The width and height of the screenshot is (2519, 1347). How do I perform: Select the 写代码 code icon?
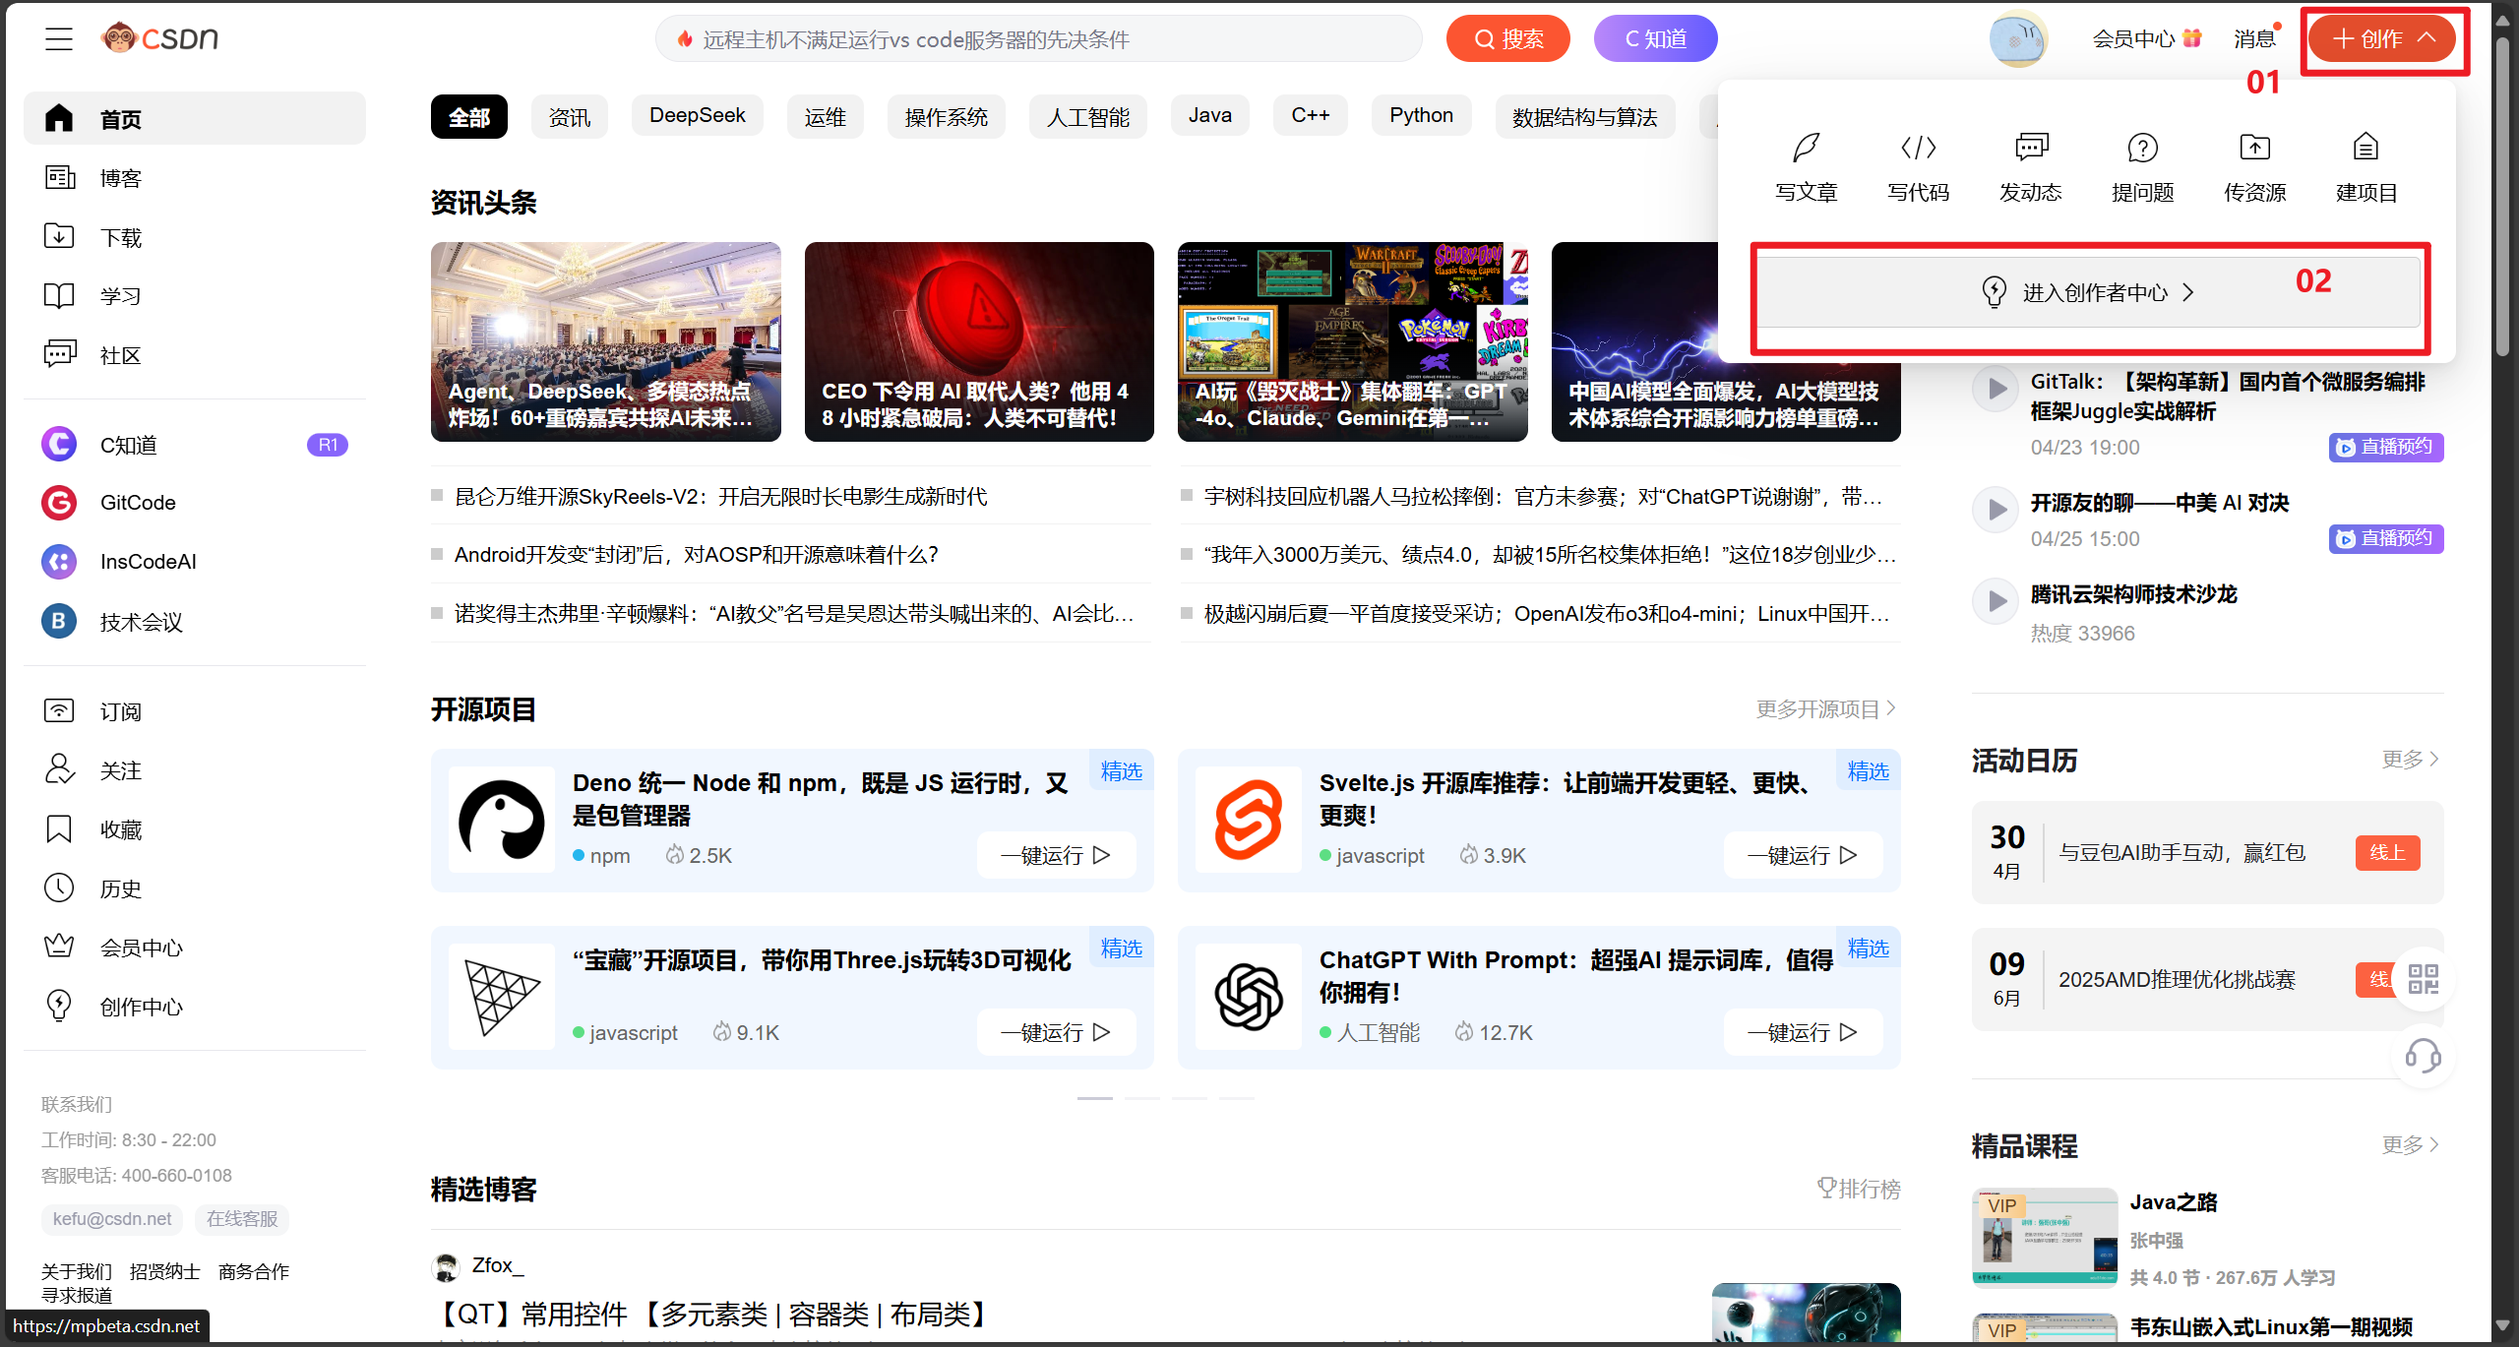click(1917, 148)
